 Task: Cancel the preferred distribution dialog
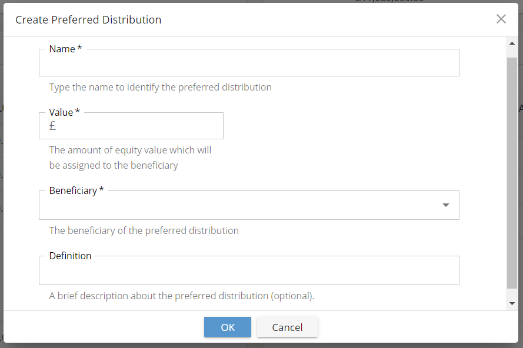tap(287, 327)
